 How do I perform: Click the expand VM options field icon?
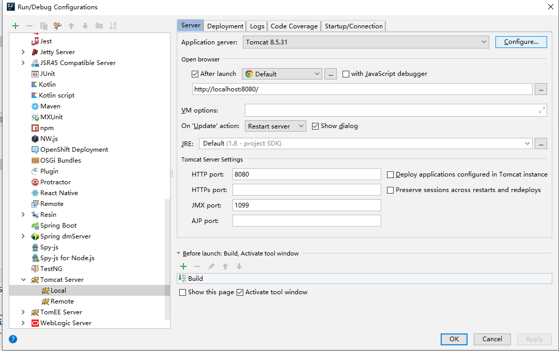click(x=541, y=110)
